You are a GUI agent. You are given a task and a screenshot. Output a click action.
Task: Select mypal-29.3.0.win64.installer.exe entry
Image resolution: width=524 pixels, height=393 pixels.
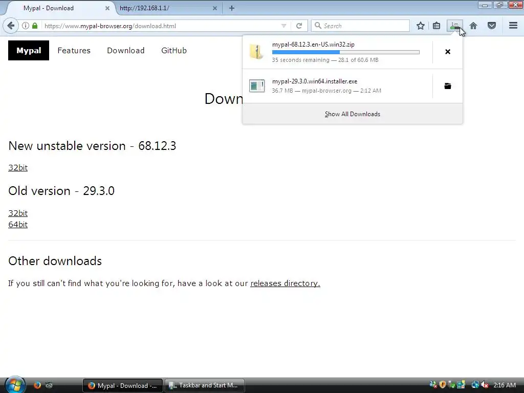tap(338, 86)
